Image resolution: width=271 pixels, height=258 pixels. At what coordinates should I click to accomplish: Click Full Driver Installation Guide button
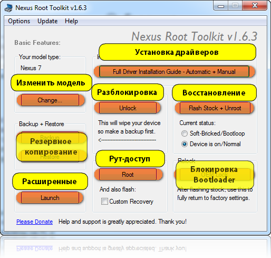[x=174, y=72]
